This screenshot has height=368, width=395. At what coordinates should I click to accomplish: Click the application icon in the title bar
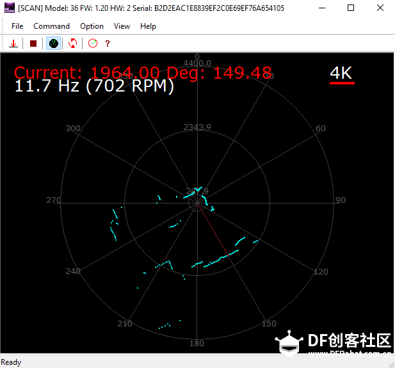pyautogui.click(x=10, y=8)
